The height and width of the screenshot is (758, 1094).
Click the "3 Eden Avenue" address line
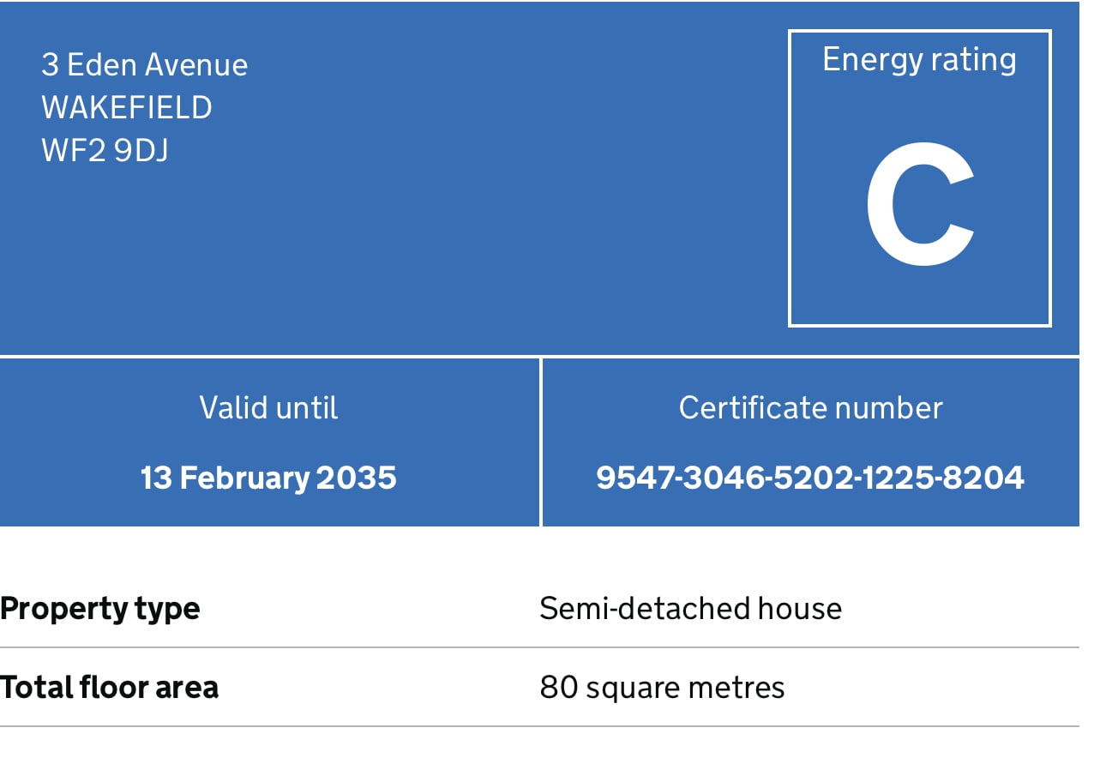144,65
